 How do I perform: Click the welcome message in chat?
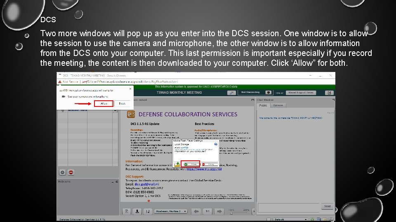click(x=291, y=118)
